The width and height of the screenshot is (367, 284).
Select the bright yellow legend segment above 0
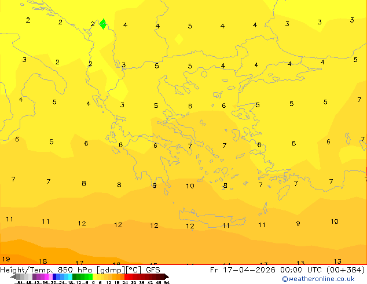tap(94, 276)
